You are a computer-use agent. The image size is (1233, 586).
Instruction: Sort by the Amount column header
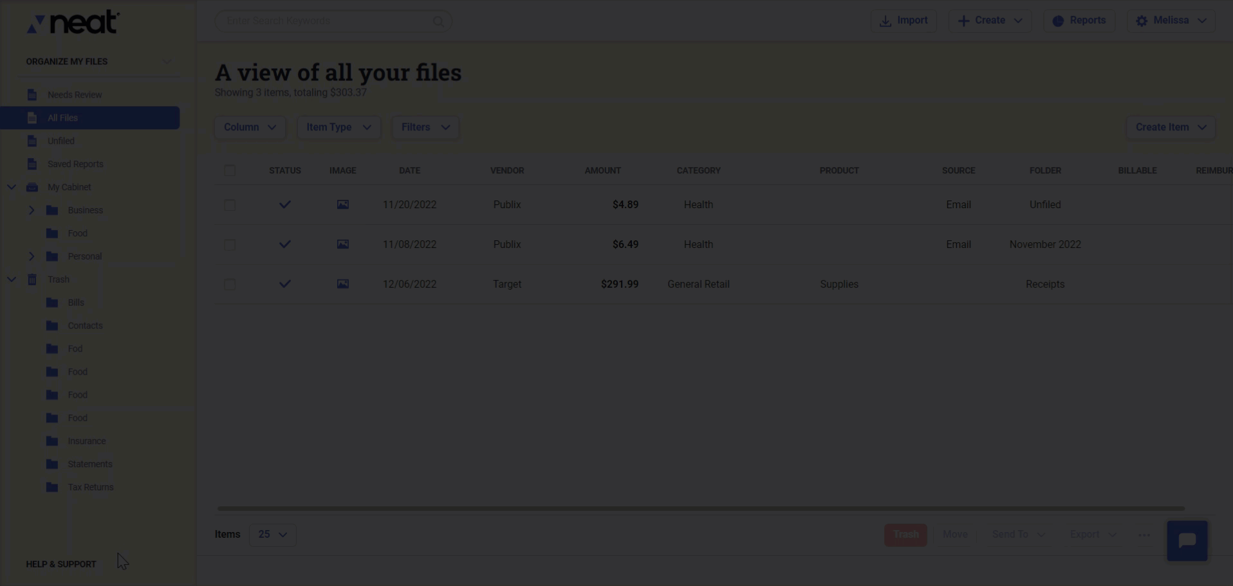(602, 170)
